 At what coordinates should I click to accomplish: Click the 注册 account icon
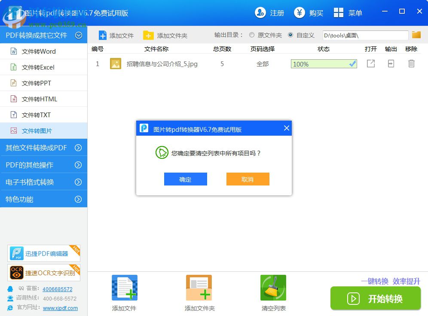[x=260, y=13]
